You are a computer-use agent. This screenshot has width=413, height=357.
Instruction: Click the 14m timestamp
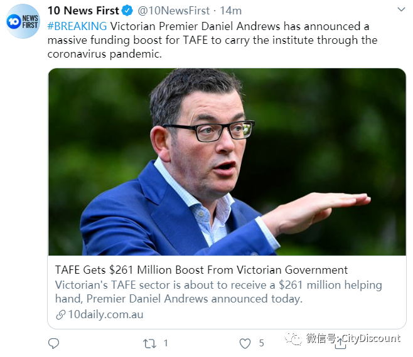(x=231, y=11)
